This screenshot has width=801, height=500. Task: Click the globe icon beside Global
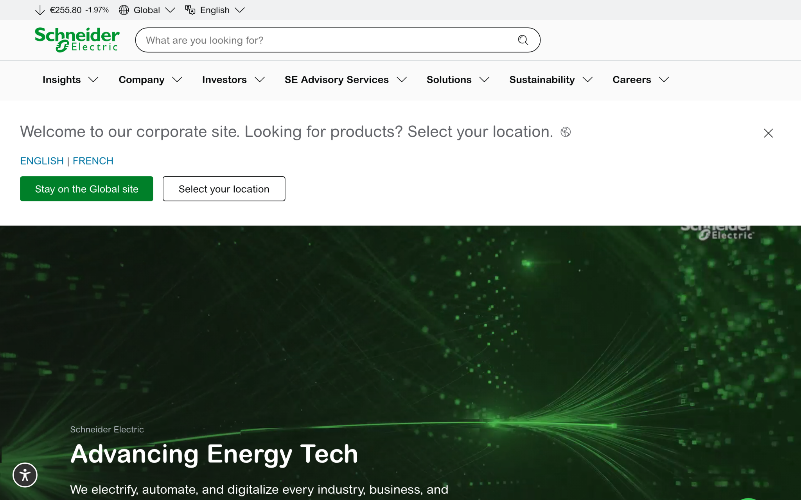point(124,10)
